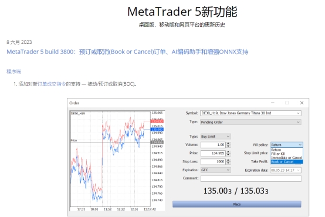Choose Immediate or Cancel option
Screen dimensions: 325x217
click(287, 158)
